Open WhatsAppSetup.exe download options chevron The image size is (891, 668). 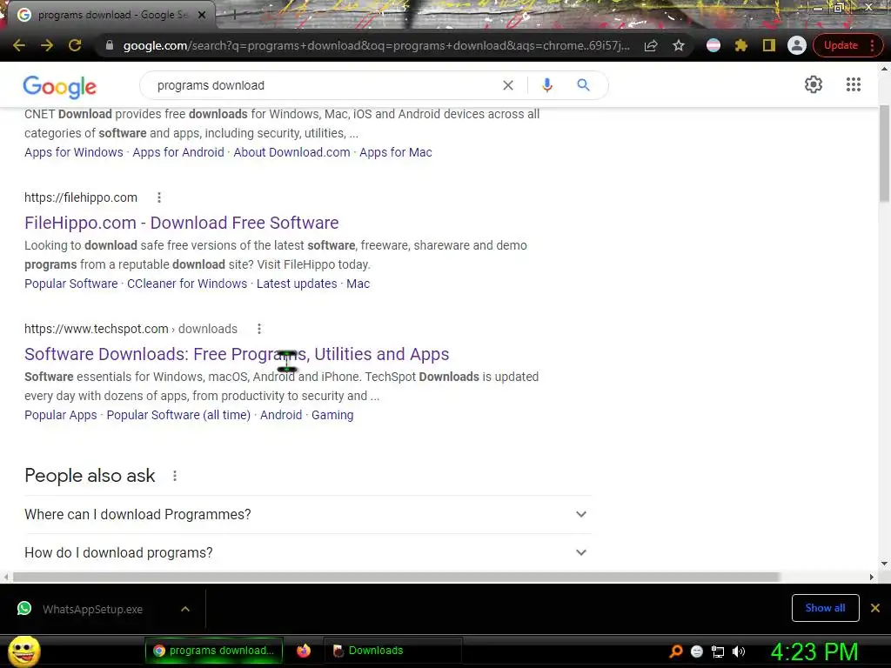(185, 609)
